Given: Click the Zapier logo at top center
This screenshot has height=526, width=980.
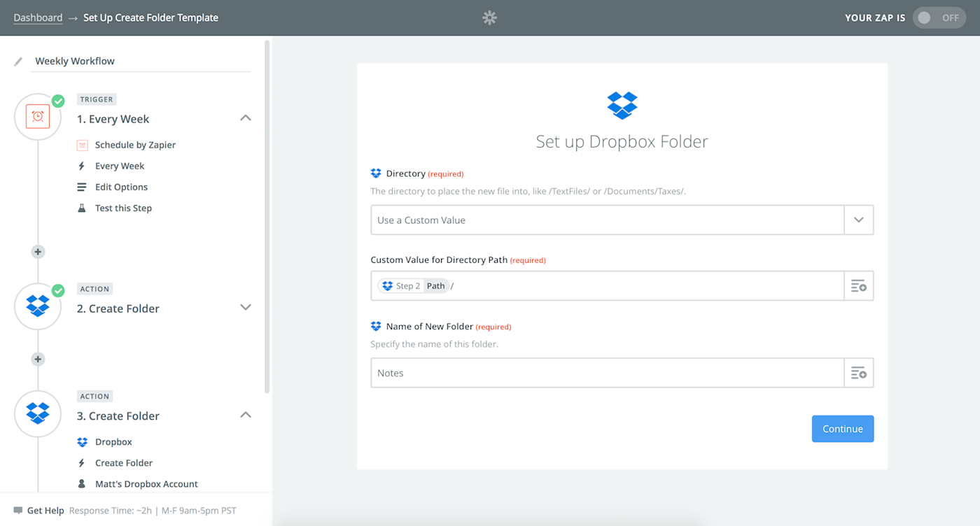Looking at the screenshot, I should pos(489,17).
